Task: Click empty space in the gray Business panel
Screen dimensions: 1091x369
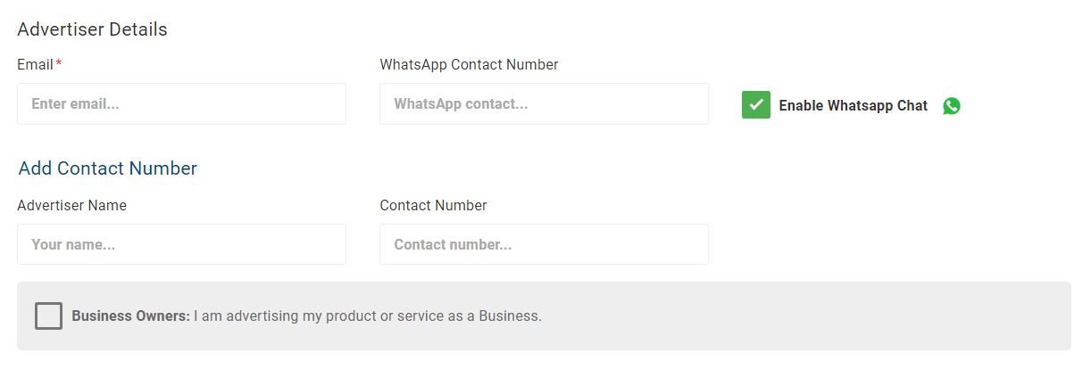Action: pyautogui.click(x=804, y=316)
